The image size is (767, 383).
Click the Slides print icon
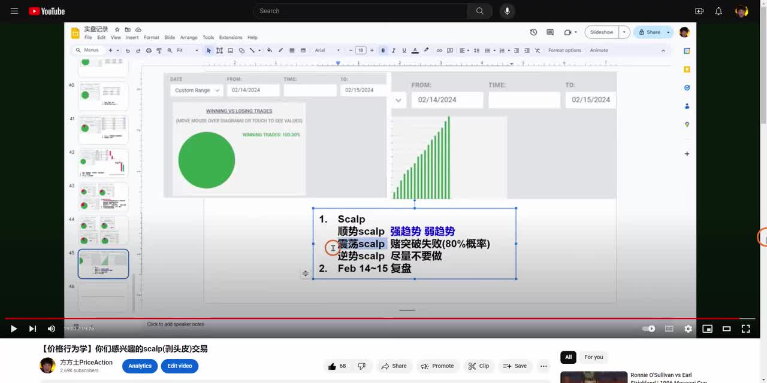click(x=149, y=50)
